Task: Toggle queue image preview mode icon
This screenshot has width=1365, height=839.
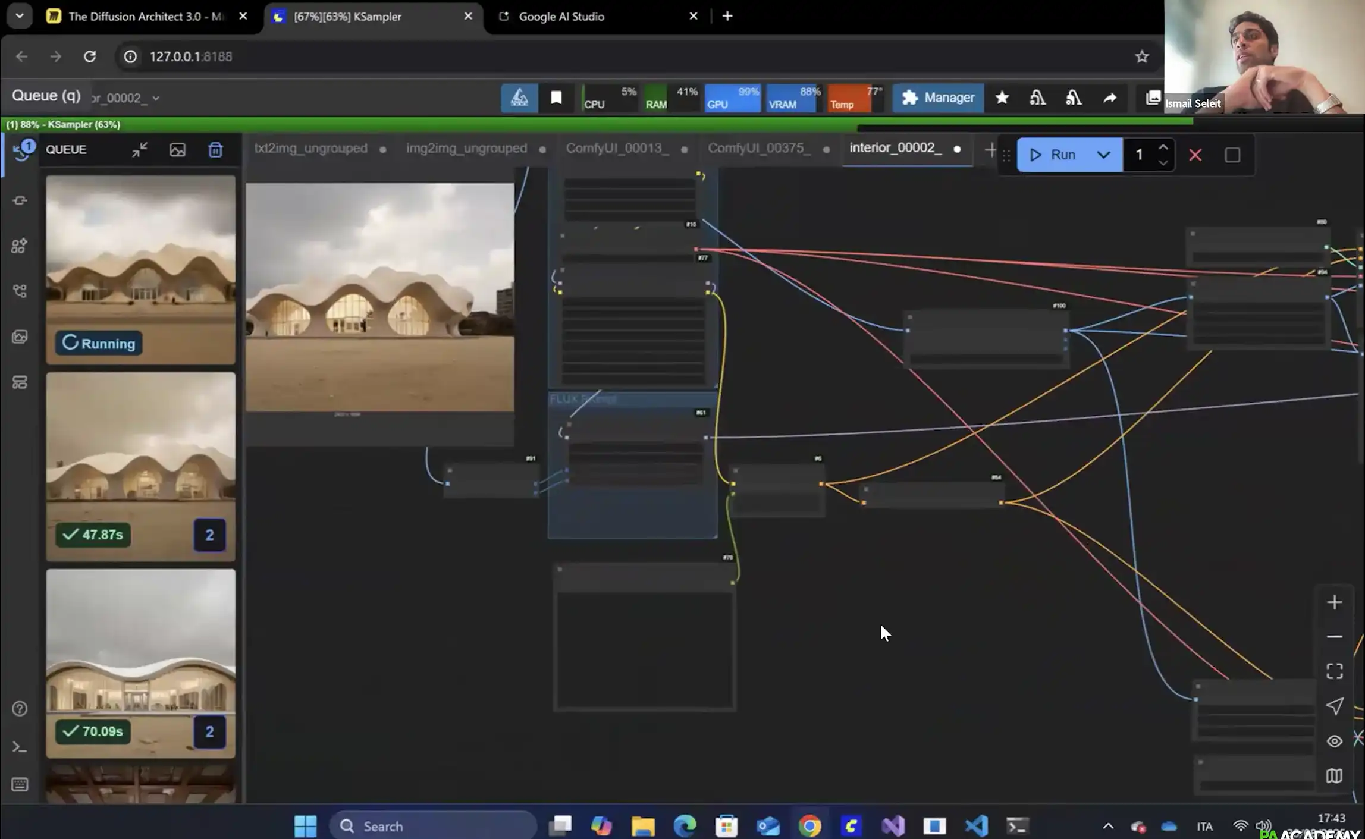Action: [177, 150]
